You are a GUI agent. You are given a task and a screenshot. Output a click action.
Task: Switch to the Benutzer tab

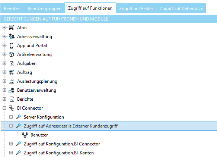[12, 8]
